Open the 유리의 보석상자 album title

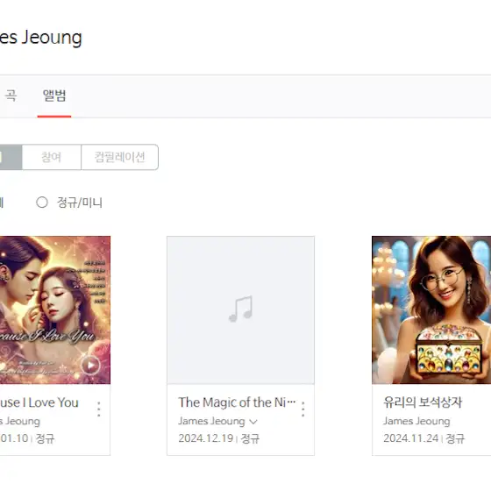click(423, 402)
